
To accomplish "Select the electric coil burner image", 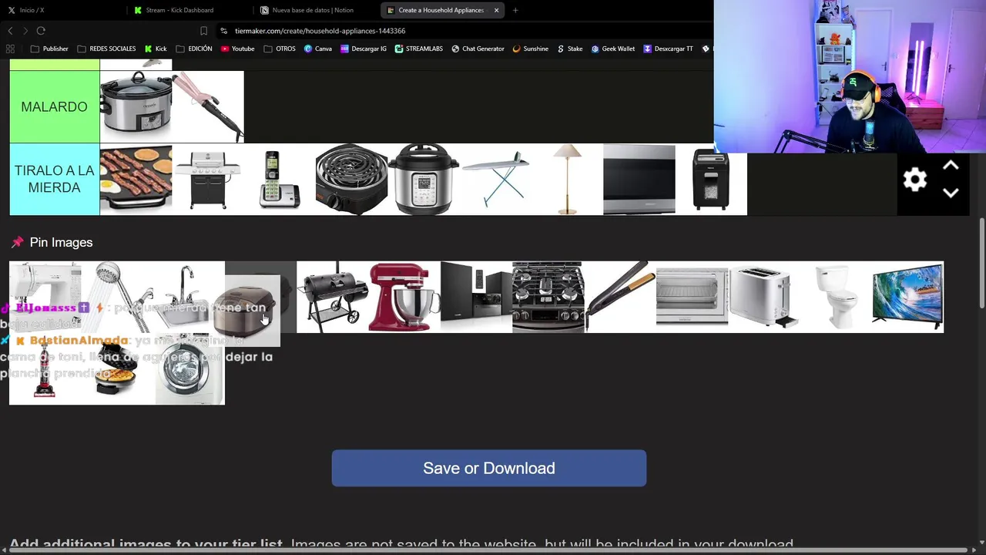I will [x=351, y=179].
